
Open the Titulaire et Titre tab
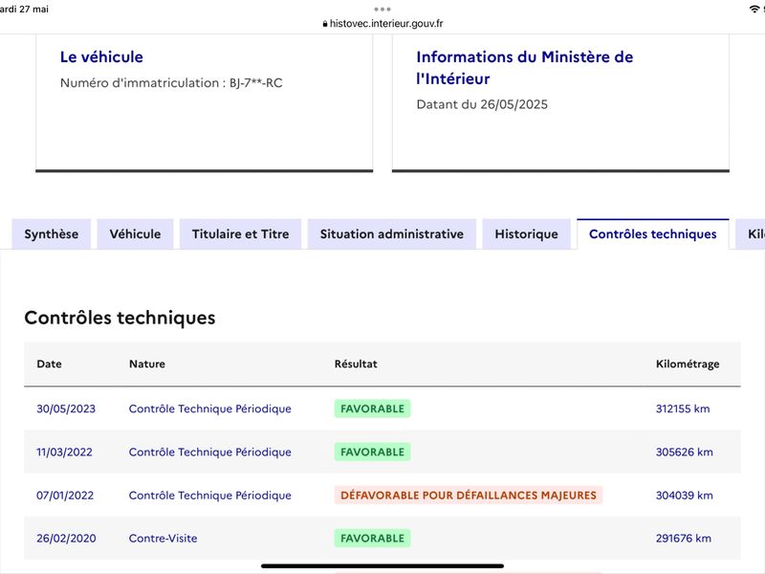[x=241, y=234]
